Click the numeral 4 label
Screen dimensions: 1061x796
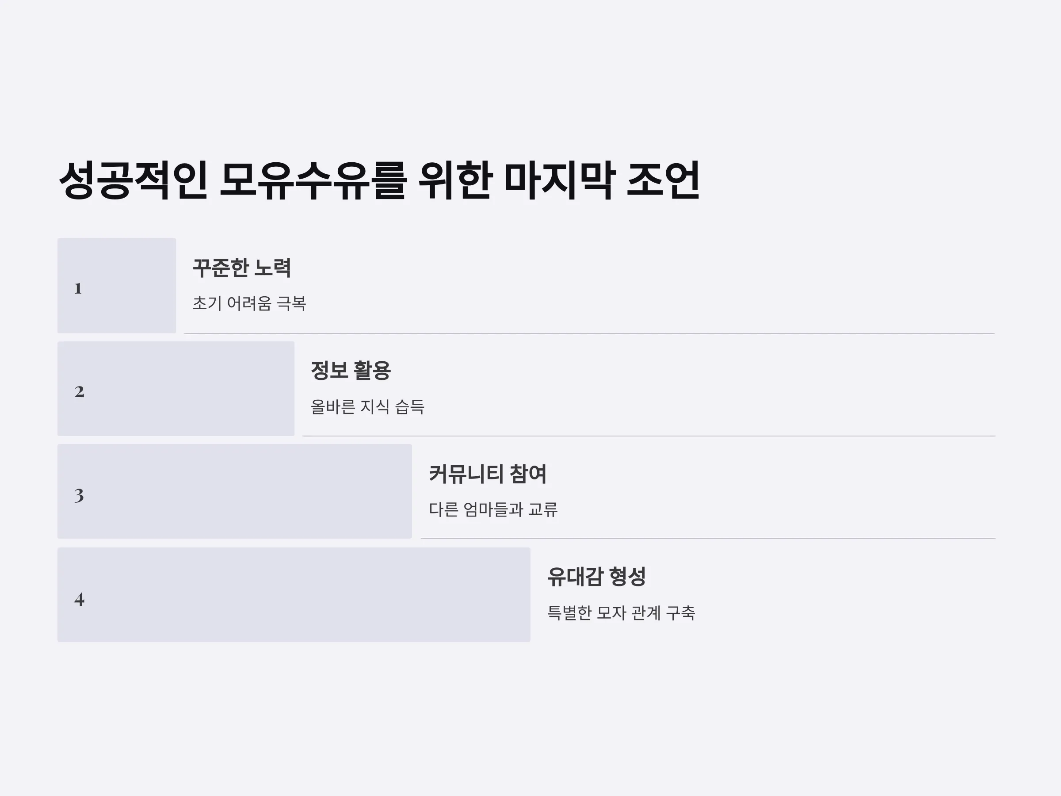click(x=80, y=599)
